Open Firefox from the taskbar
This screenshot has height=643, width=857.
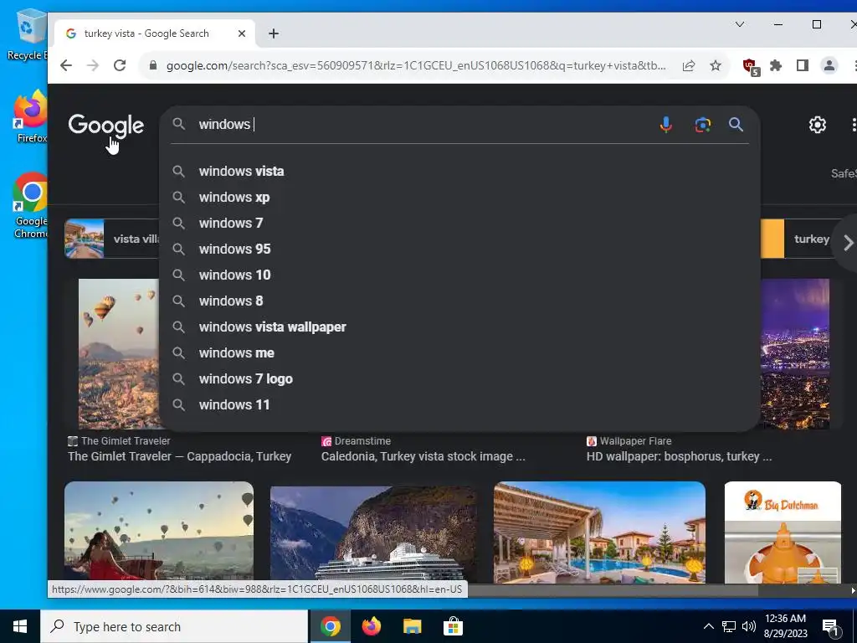click(372, 626)
